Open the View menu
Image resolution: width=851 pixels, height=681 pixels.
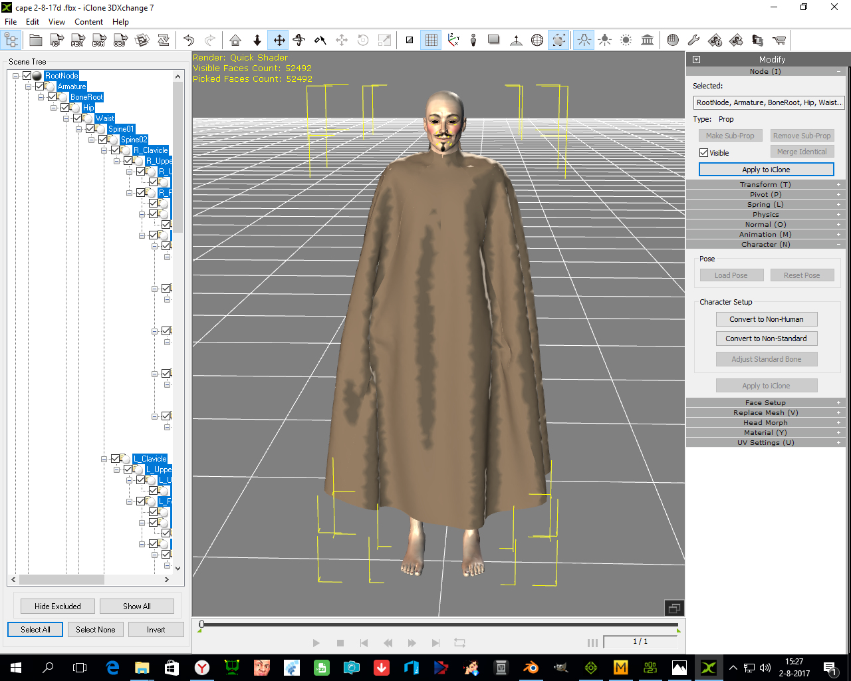(57, 22)
